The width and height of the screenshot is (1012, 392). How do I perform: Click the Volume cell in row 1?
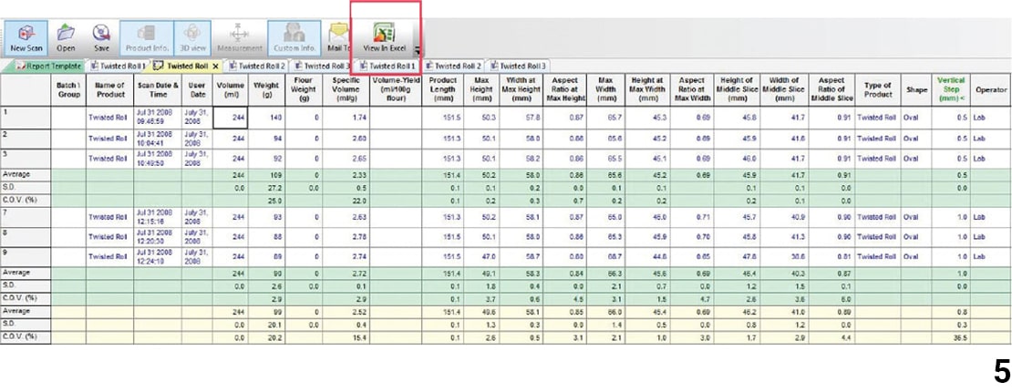(x=231, y=118)
